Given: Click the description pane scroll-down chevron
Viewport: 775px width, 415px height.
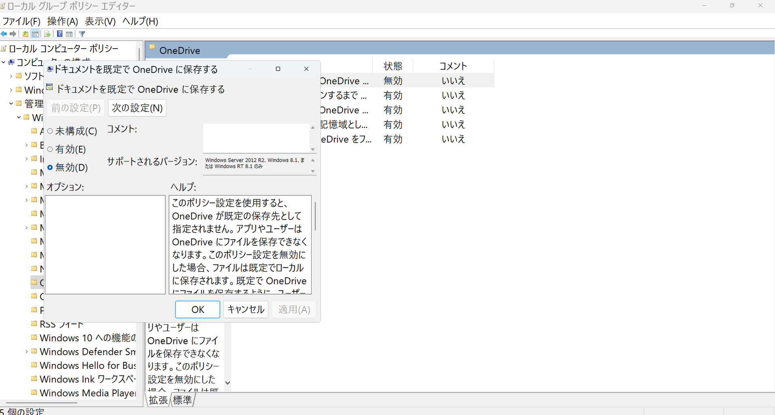Looking at the screenshot, I should (x=228, y=383).
